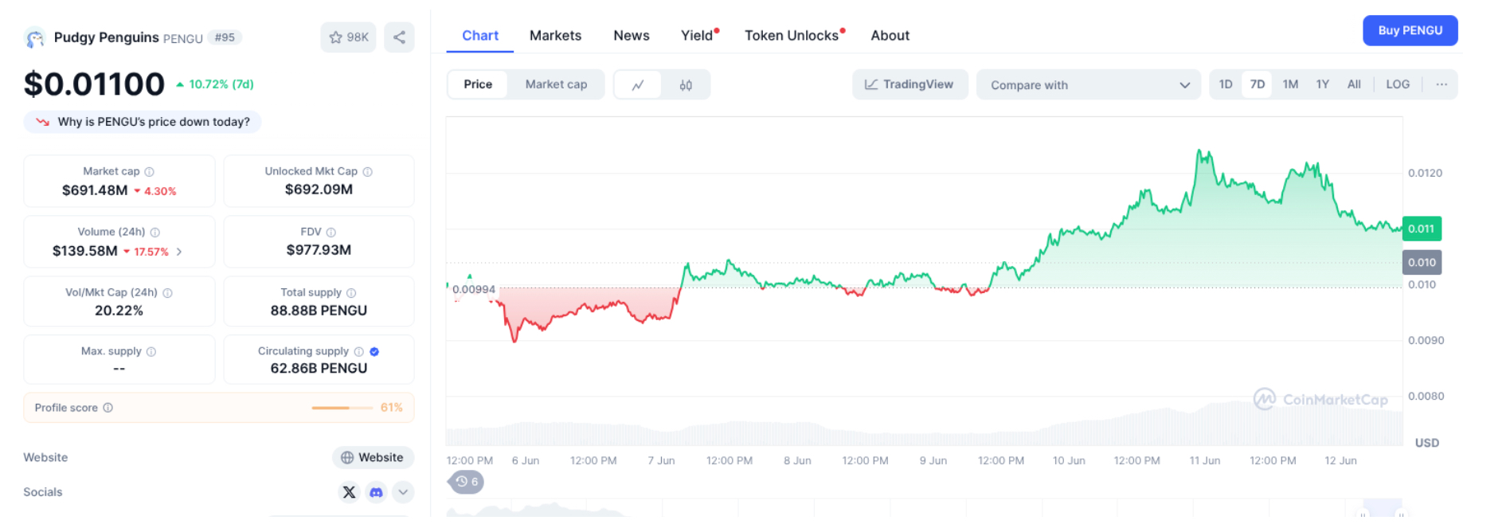Click the Vol/Mkt Cap (24h) info icon
The height and width of the screenshot is (532, 1510).
[x=167, y=293]
